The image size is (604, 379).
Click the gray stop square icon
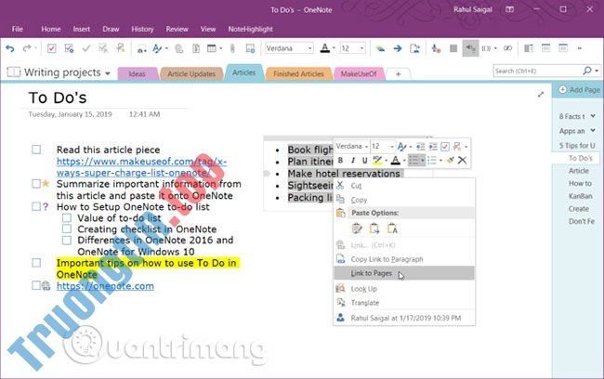453,48
